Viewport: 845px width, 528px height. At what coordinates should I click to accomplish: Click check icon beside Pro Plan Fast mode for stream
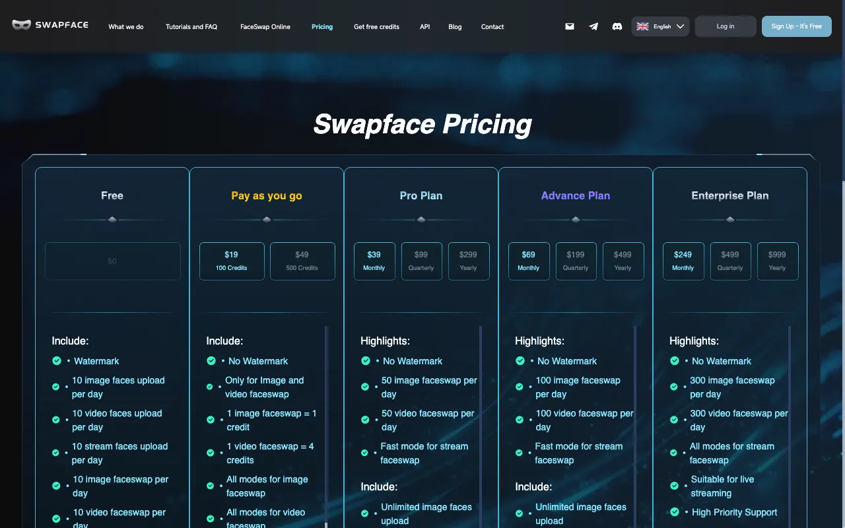pyautogui.click(x=365, y=453)
